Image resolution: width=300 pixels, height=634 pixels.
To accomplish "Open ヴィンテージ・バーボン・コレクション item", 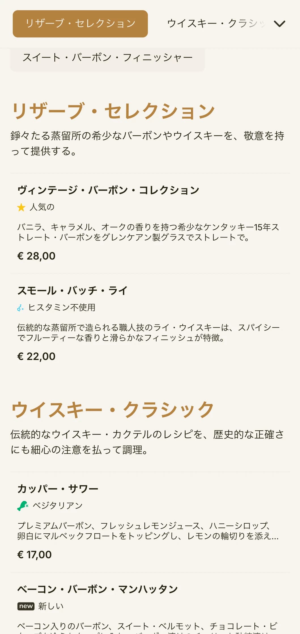I will (x=150, y=224).
